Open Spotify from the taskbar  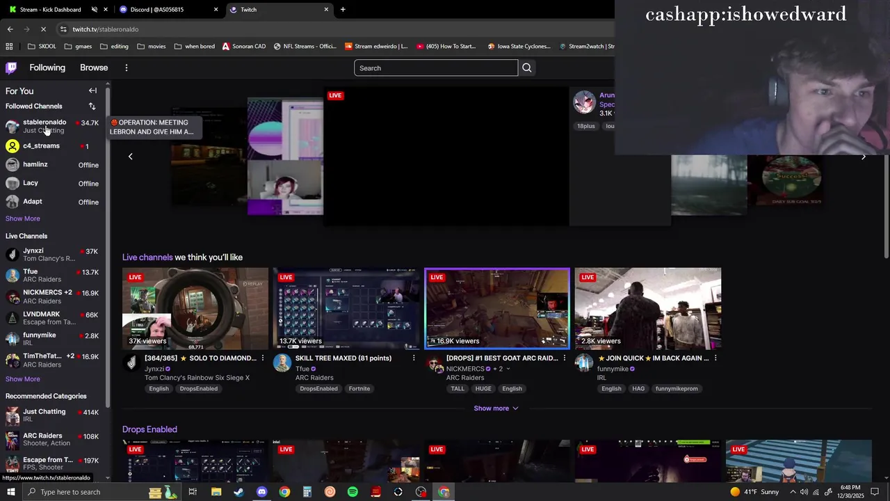pyautogui.click(x=353, y=492)
